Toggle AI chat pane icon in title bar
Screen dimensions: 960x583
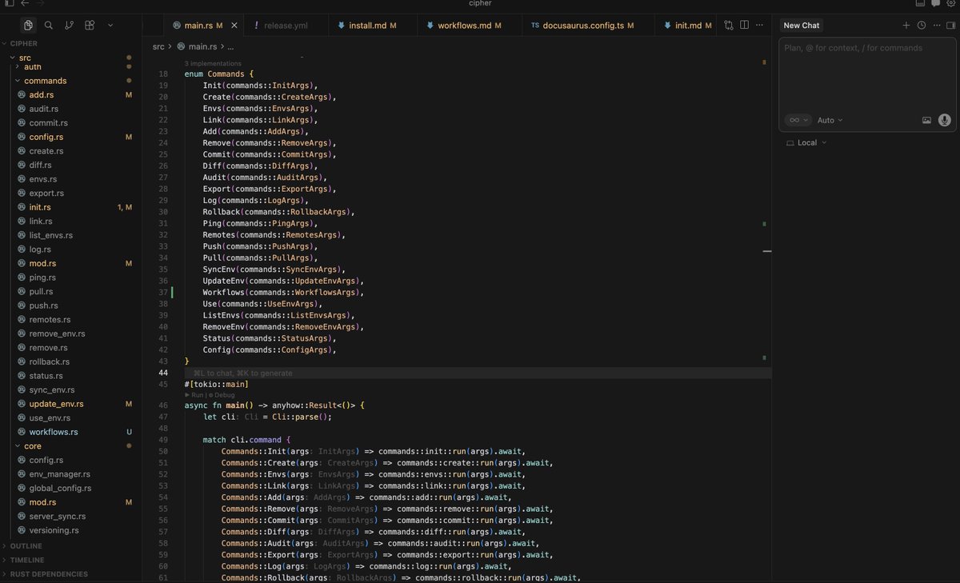tap(935, 3)
